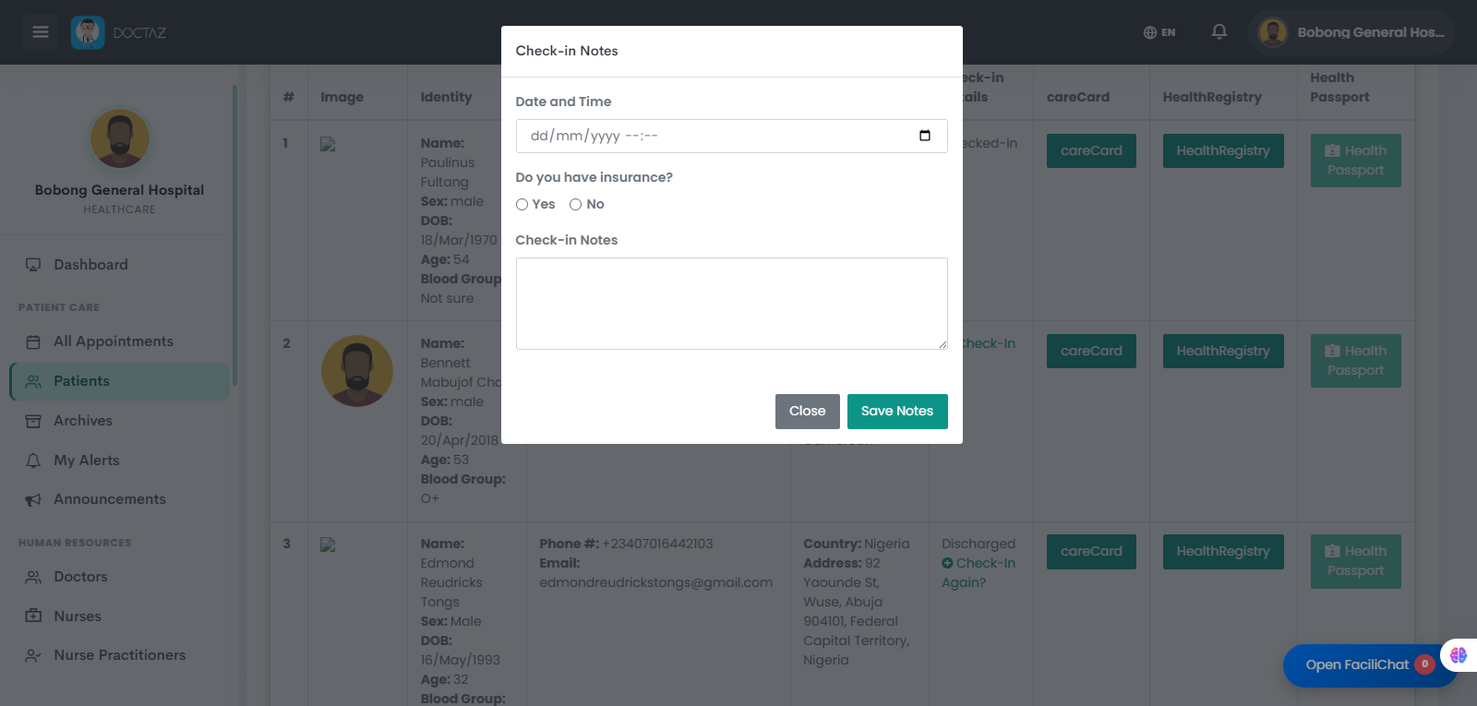The image size is (1477, 706).
Task: Click the Nurse Practitioners person icon
Action: [33, 655]
